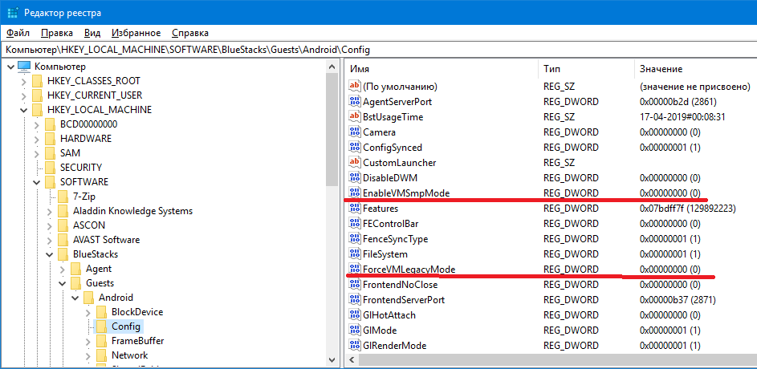Click the DWORD icon next to EnableVMSmpMode
Viewport: 757px width, 369px height.
pos(355,193)
